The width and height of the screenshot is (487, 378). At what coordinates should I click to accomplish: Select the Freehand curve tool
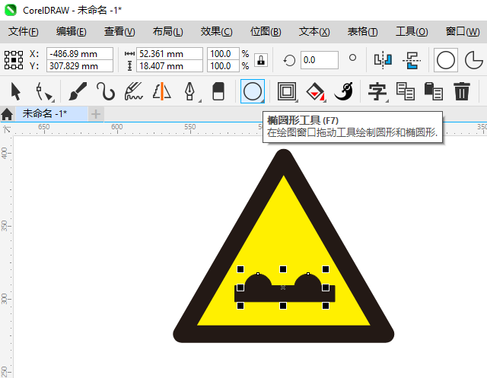tap(106, 91)
